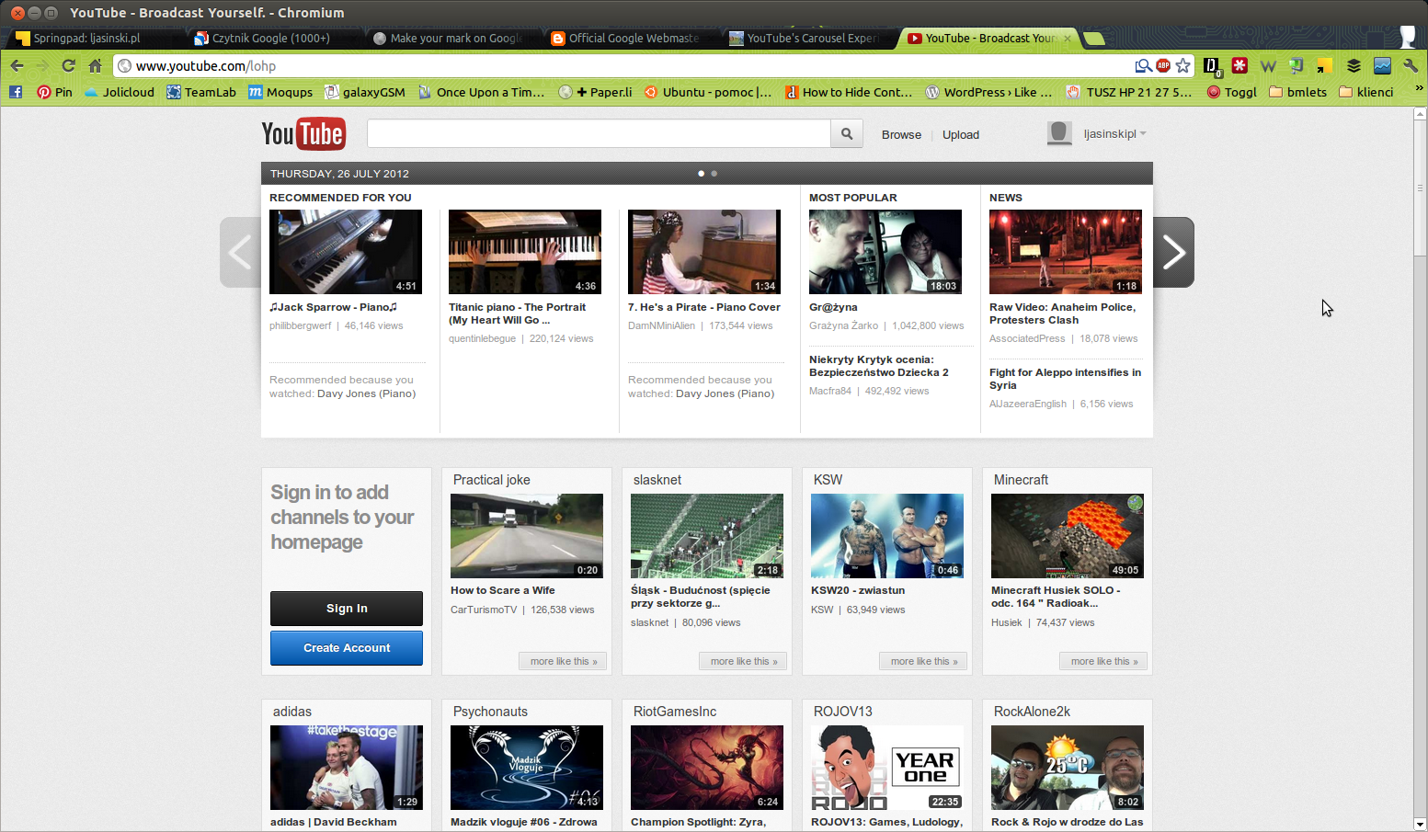The image size is (1428, 832).
Task: Click the gray W extension icon
Action: point(1268,66)
